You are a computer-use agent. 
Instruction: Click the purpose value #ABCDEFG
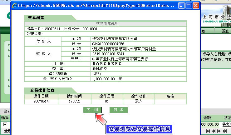[107, 64]
